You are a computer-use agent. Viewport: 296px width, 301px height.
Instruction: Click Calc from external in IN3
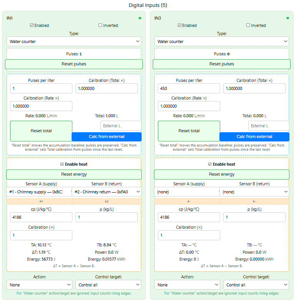pyautogui.click(x=254, y=137)
